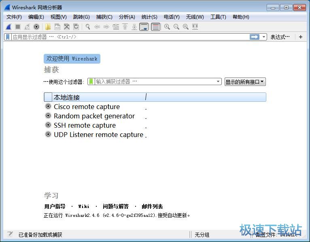This screenshot has width=310, height=242.
Task: Open the 邮件列表 link
Action: click(152, 207)
